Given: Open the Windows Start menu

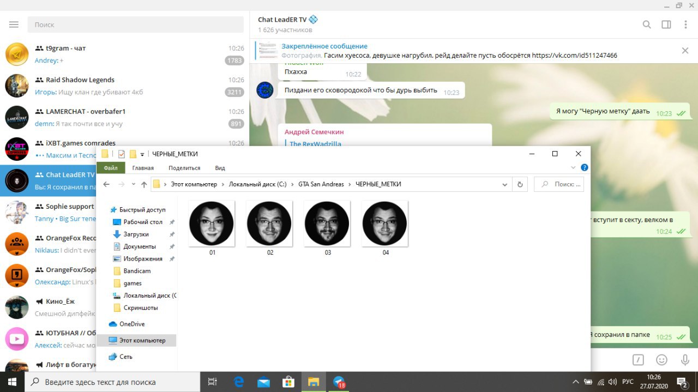Looking at the screenshot, I should click(x=13, y=382).
